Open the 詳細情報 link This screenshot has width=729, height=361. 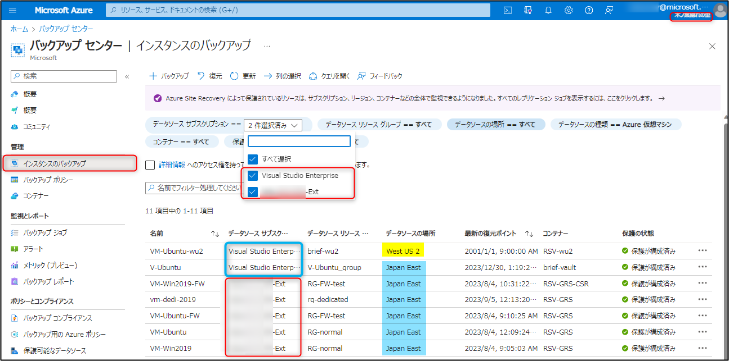172,165
